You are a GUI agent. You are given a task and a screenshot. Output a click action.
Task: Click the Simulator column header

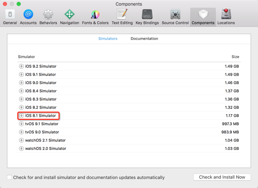tap(26, 57)
